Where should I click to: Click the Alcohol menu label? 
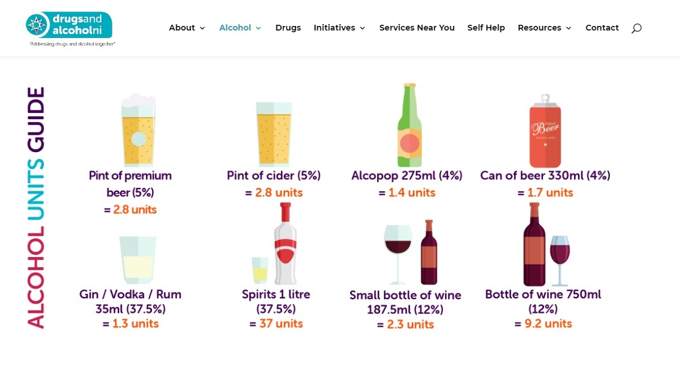pyautogui.click(x=235, y=28)
